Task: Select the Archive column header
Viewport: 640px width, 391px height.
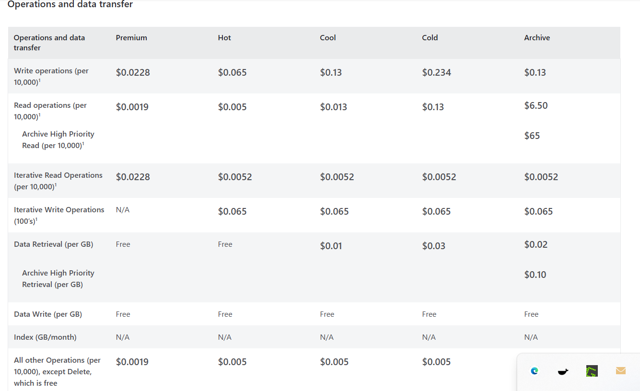Action: click(537, 37)
